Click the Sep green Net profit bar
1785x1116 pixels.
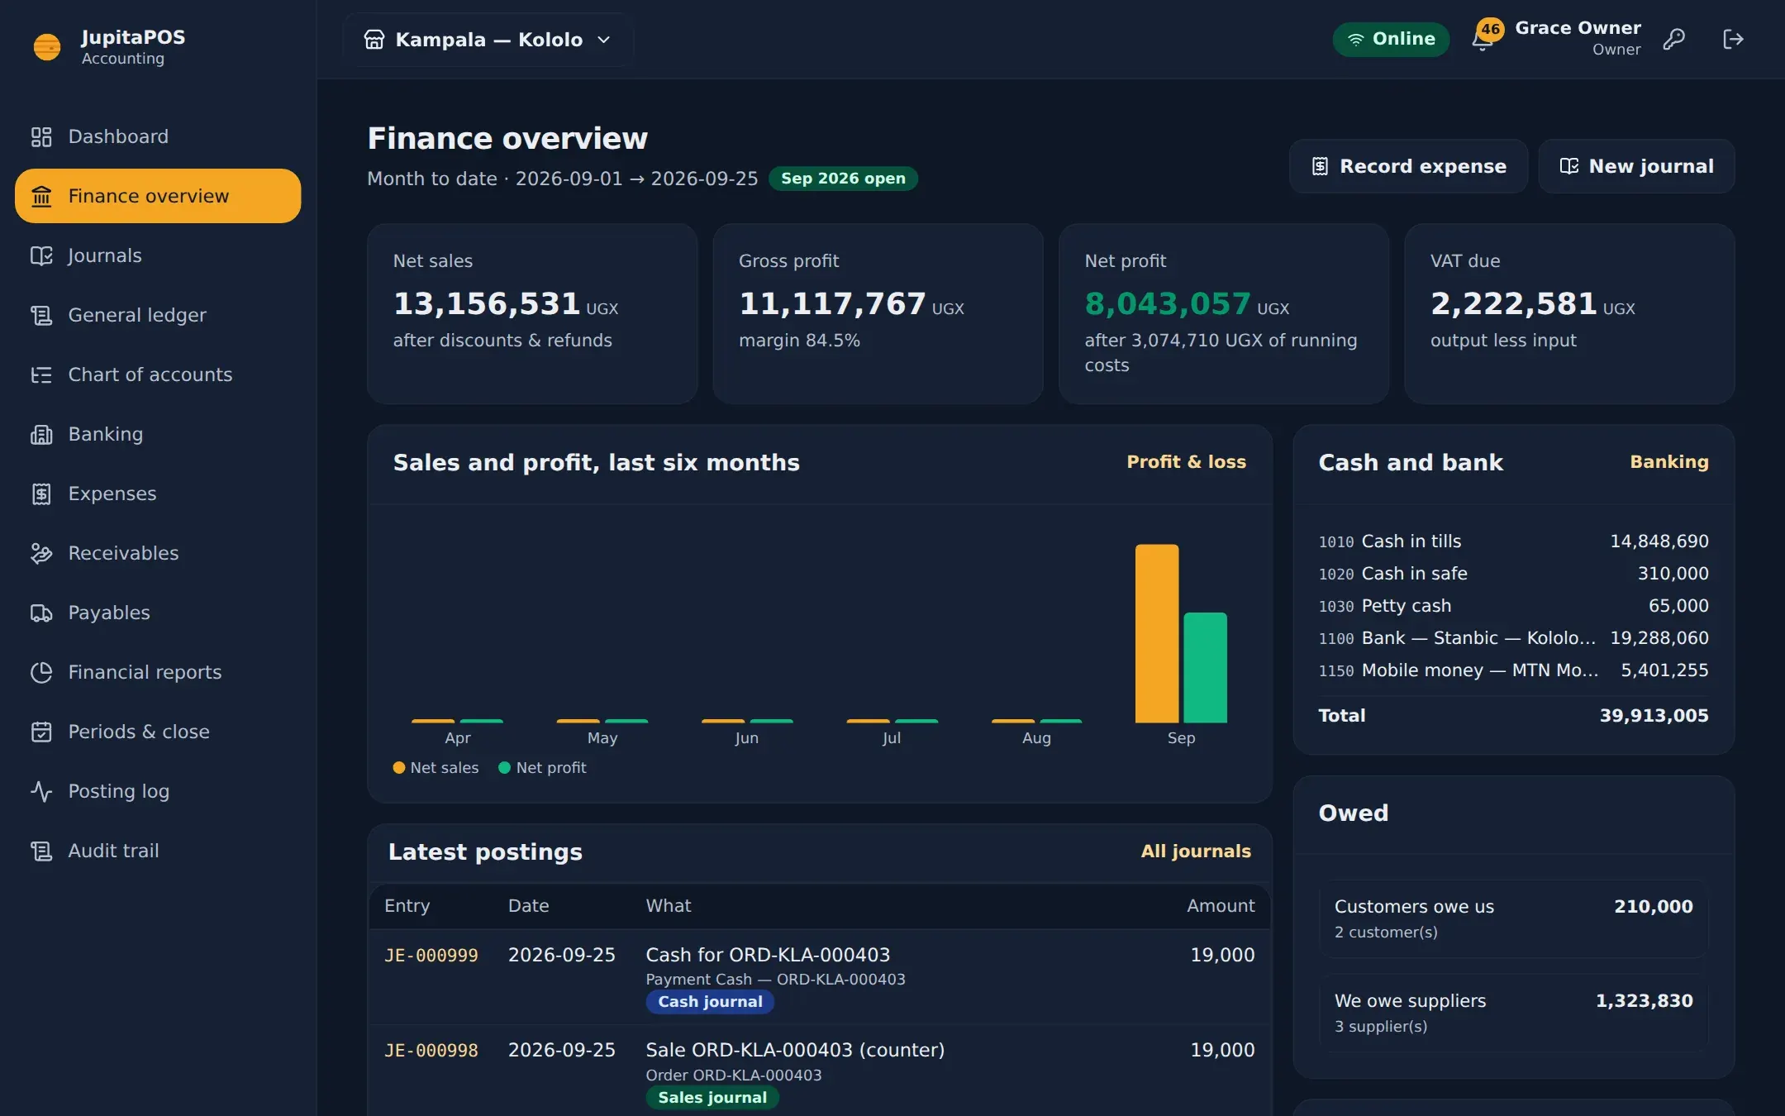click(1205, 668)
